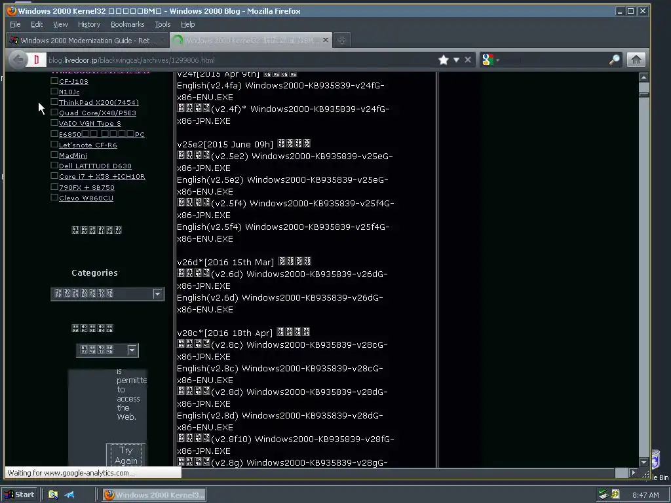Click the square bullet beside MacMini
Image resolution: width=671 pixels, height=503 pixels.
54,155
